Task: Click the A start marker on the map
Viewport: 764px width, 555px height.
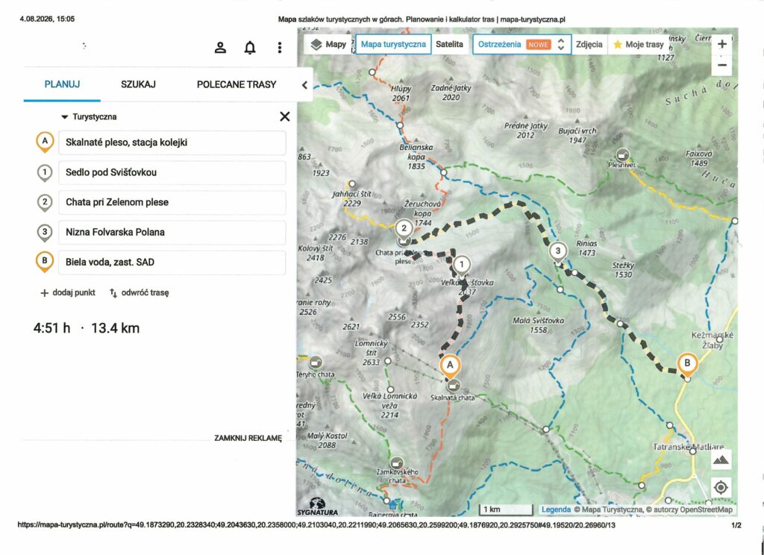Action: [450, 366]
